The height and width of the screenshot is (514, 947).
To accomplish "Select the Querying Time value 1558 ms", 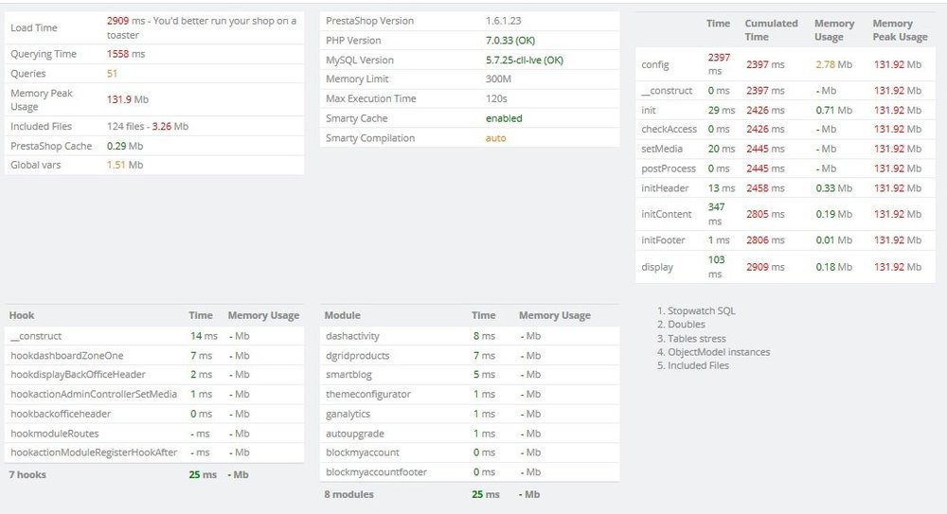I will click(x=126, y=54).
